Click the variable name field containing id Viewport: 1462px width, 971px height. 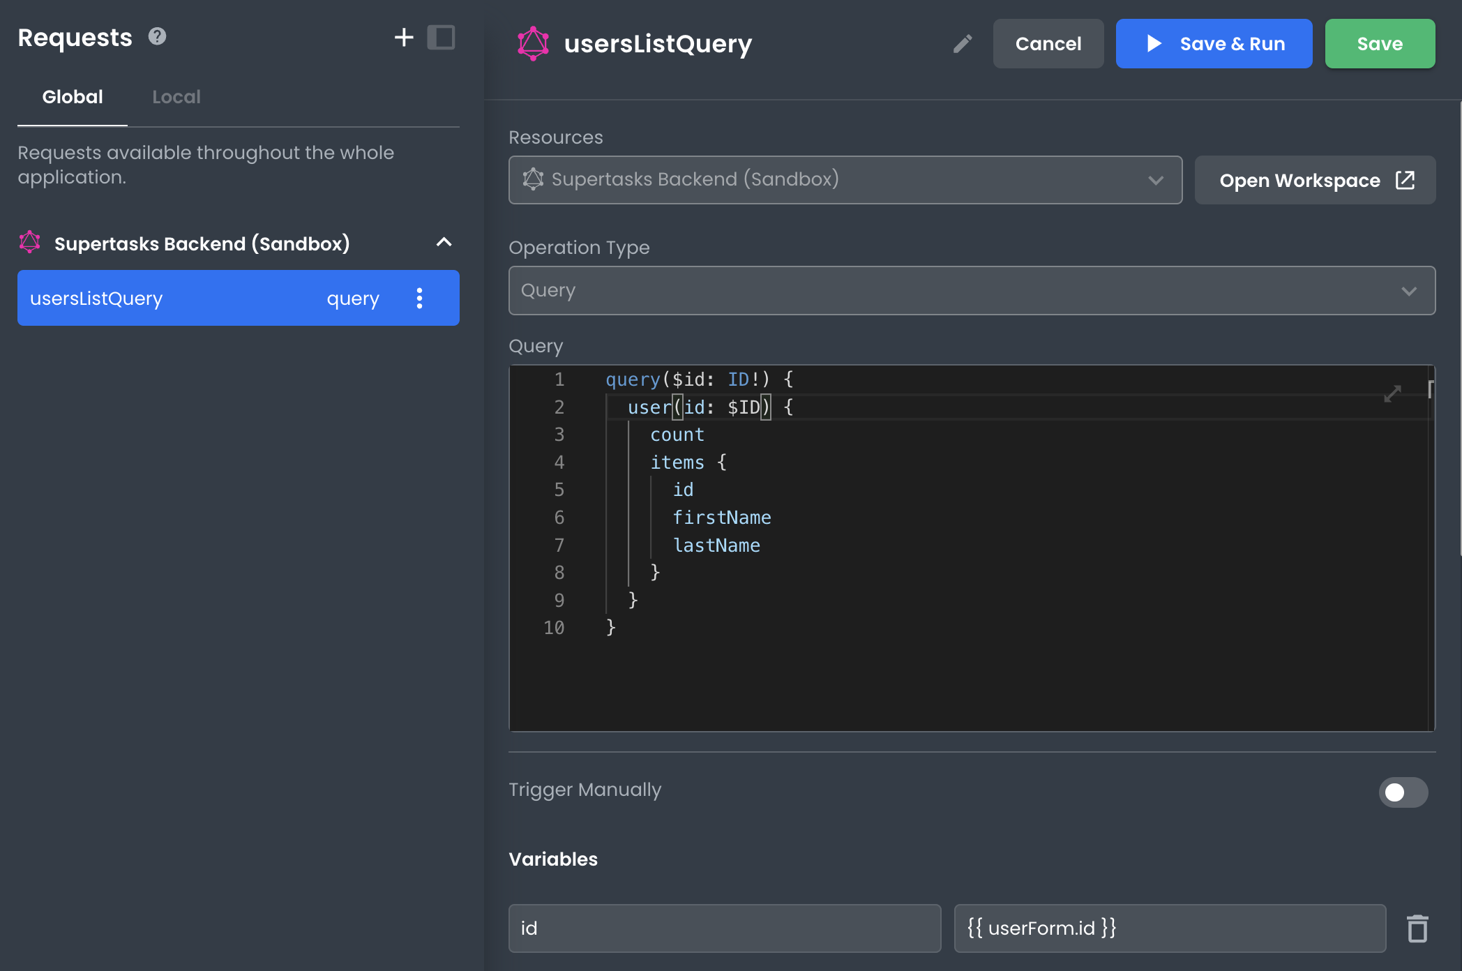click(724, 928)
